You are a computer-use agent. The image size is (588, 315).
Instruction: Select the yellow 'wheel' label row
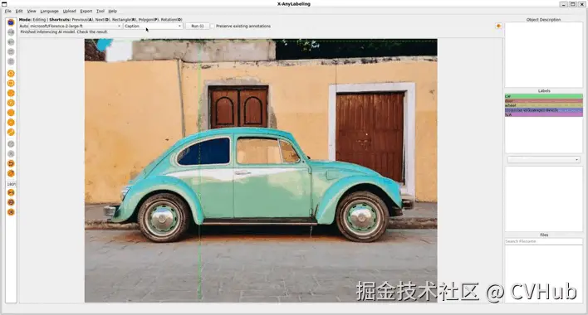[544, 105]
